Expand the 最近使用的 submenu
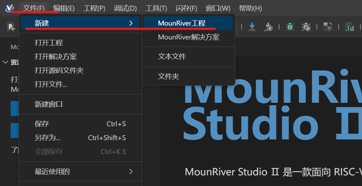The image size is (362, 186). pos(131,172)
